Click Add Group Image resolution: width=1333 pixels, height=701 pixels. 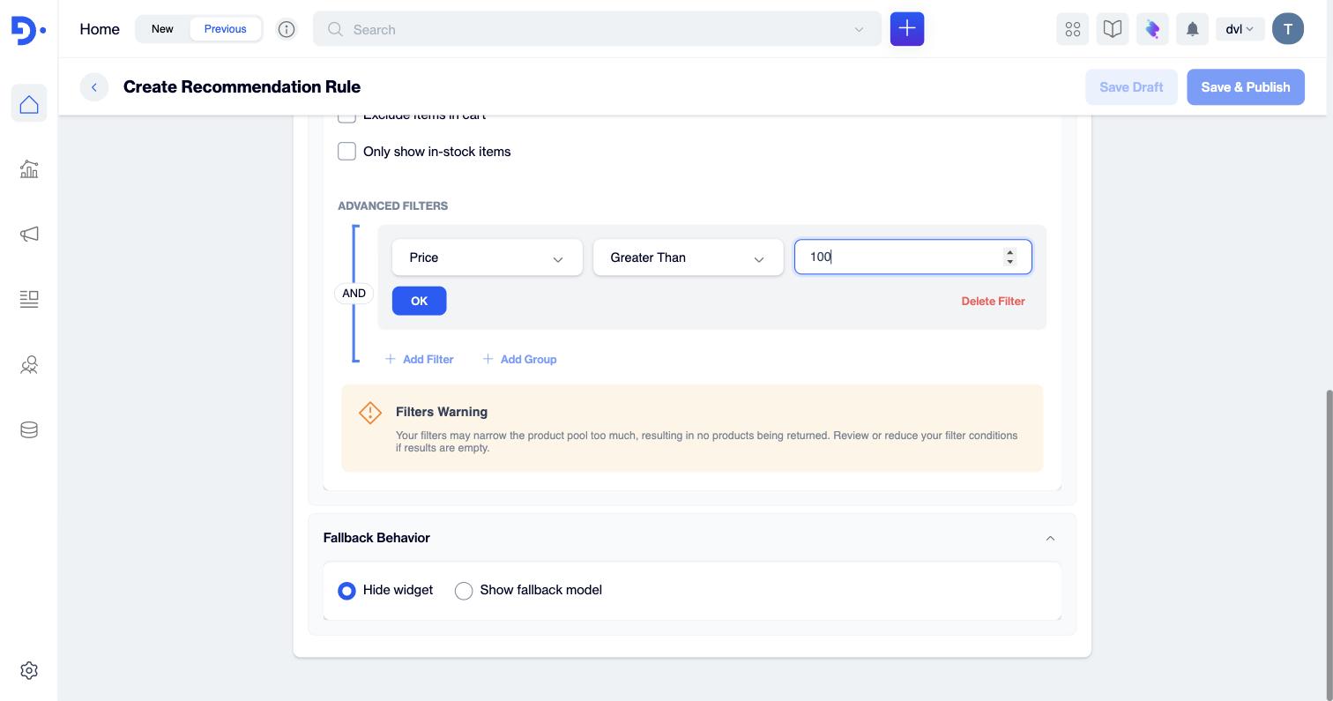click(x=519, y=359)
